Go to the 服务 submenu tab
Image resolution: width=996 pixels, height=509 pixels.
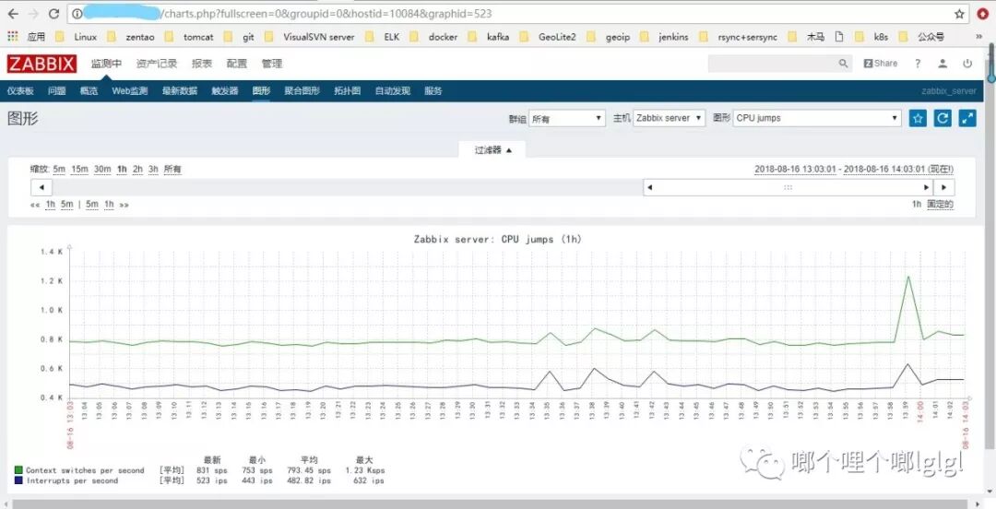pyautogui.click(x=433, y=91)
